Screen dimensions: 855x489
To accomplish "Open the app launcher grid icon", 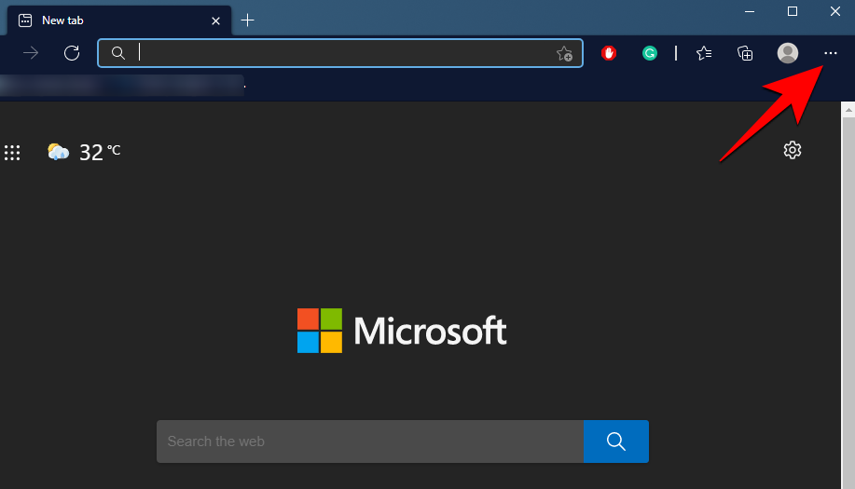I will click(12, 153).
